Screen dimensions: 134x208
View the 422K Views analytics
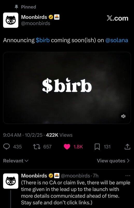pos(59,135)
